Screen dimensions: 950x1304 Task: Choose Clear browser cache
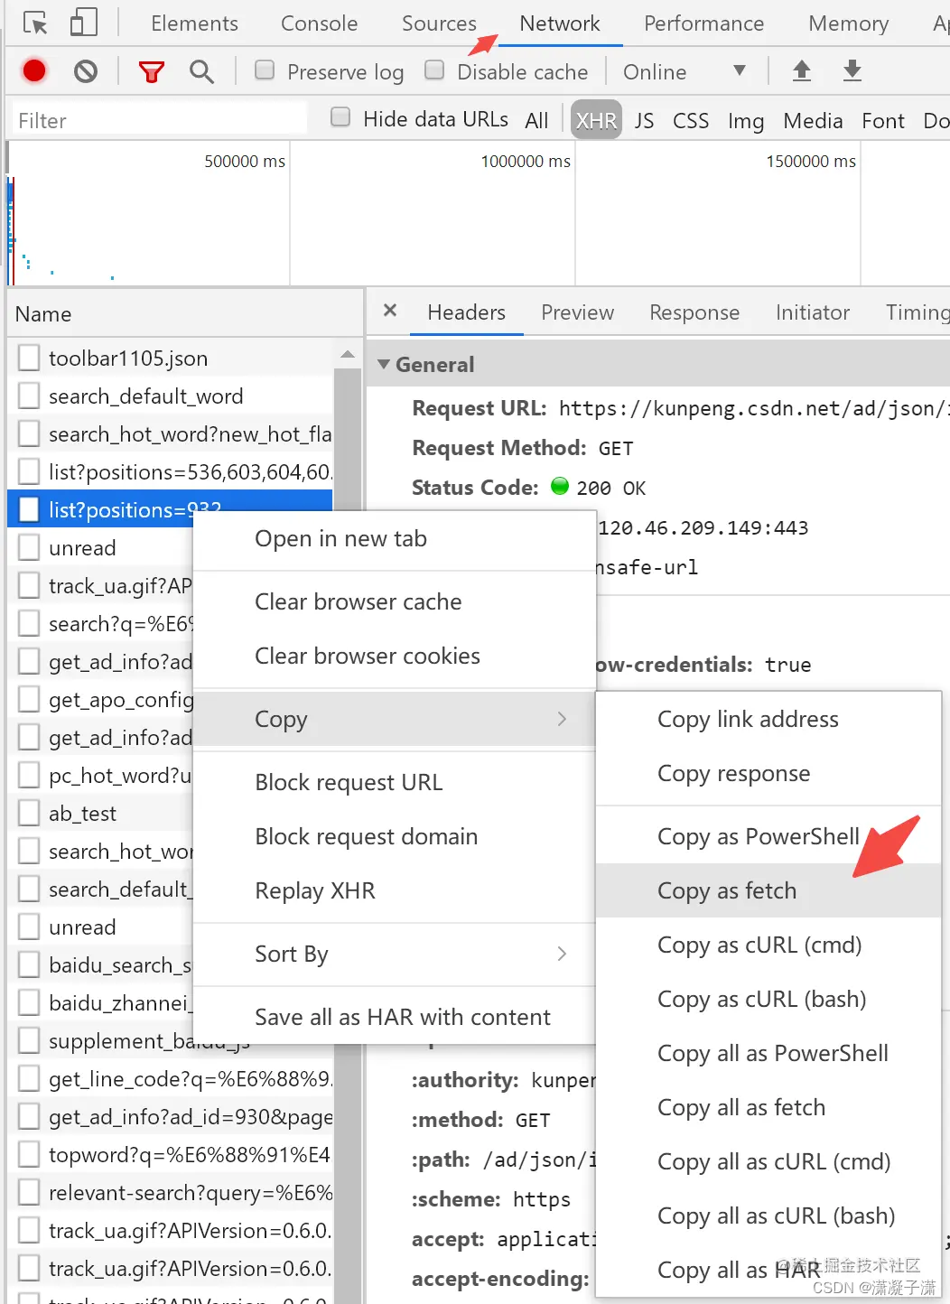395,601
